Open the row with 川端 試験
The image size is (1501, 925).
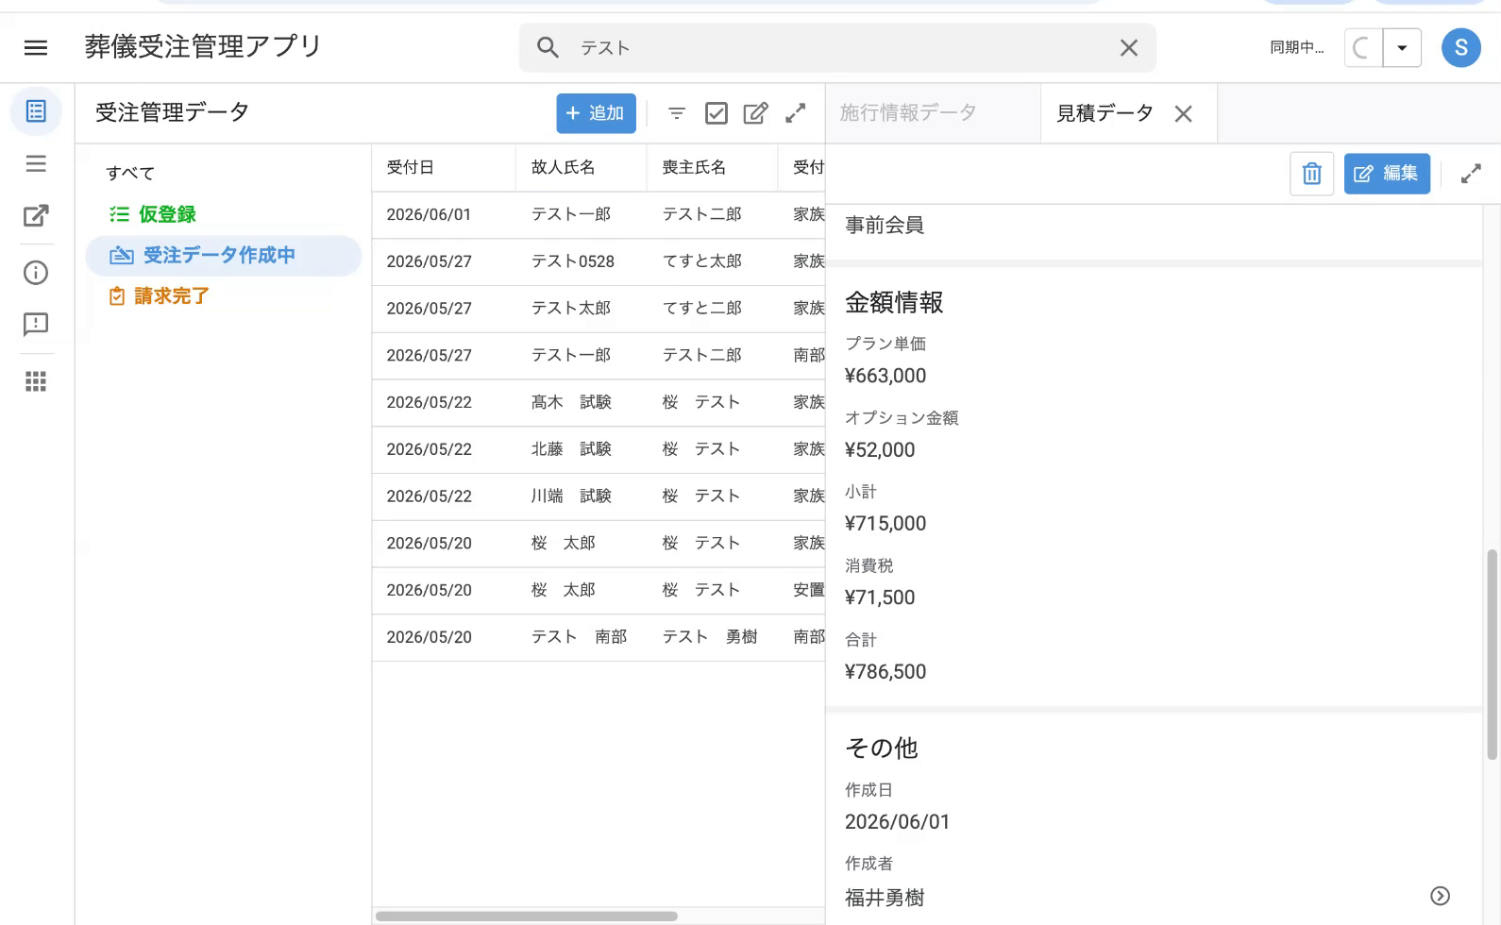pyautogui.click(x=599, y=496)
